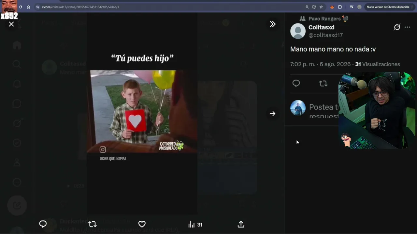Click 'Nueva versión de Chrome disponible' button
This screenshot has width=417, height=234.
(x=388, y=7)
